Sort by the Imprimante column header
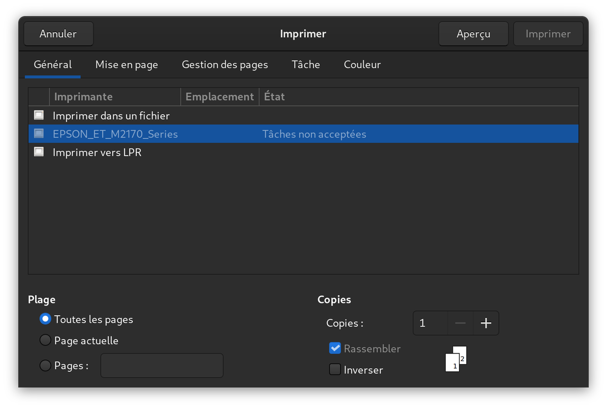607x408 pixels. click(115, 97)
